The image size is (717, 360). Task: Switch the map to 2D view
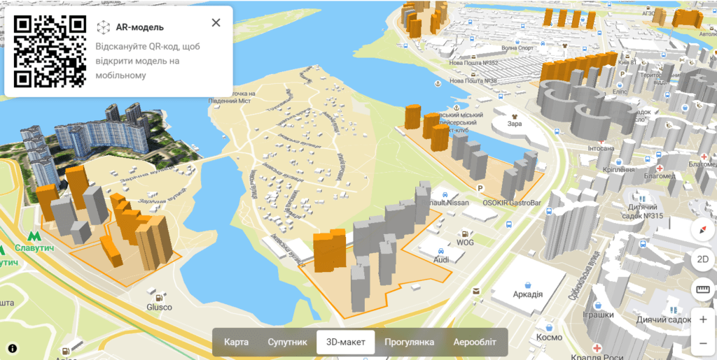coord(702,259)
